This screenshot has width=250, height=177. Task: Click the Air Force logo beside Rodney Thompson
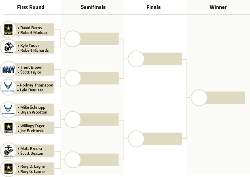8,87
